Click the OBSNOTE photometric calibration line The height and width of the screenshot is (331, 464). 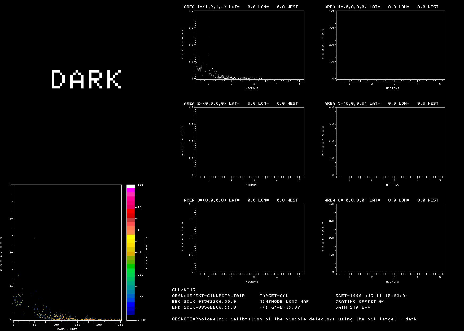[294, 319]
